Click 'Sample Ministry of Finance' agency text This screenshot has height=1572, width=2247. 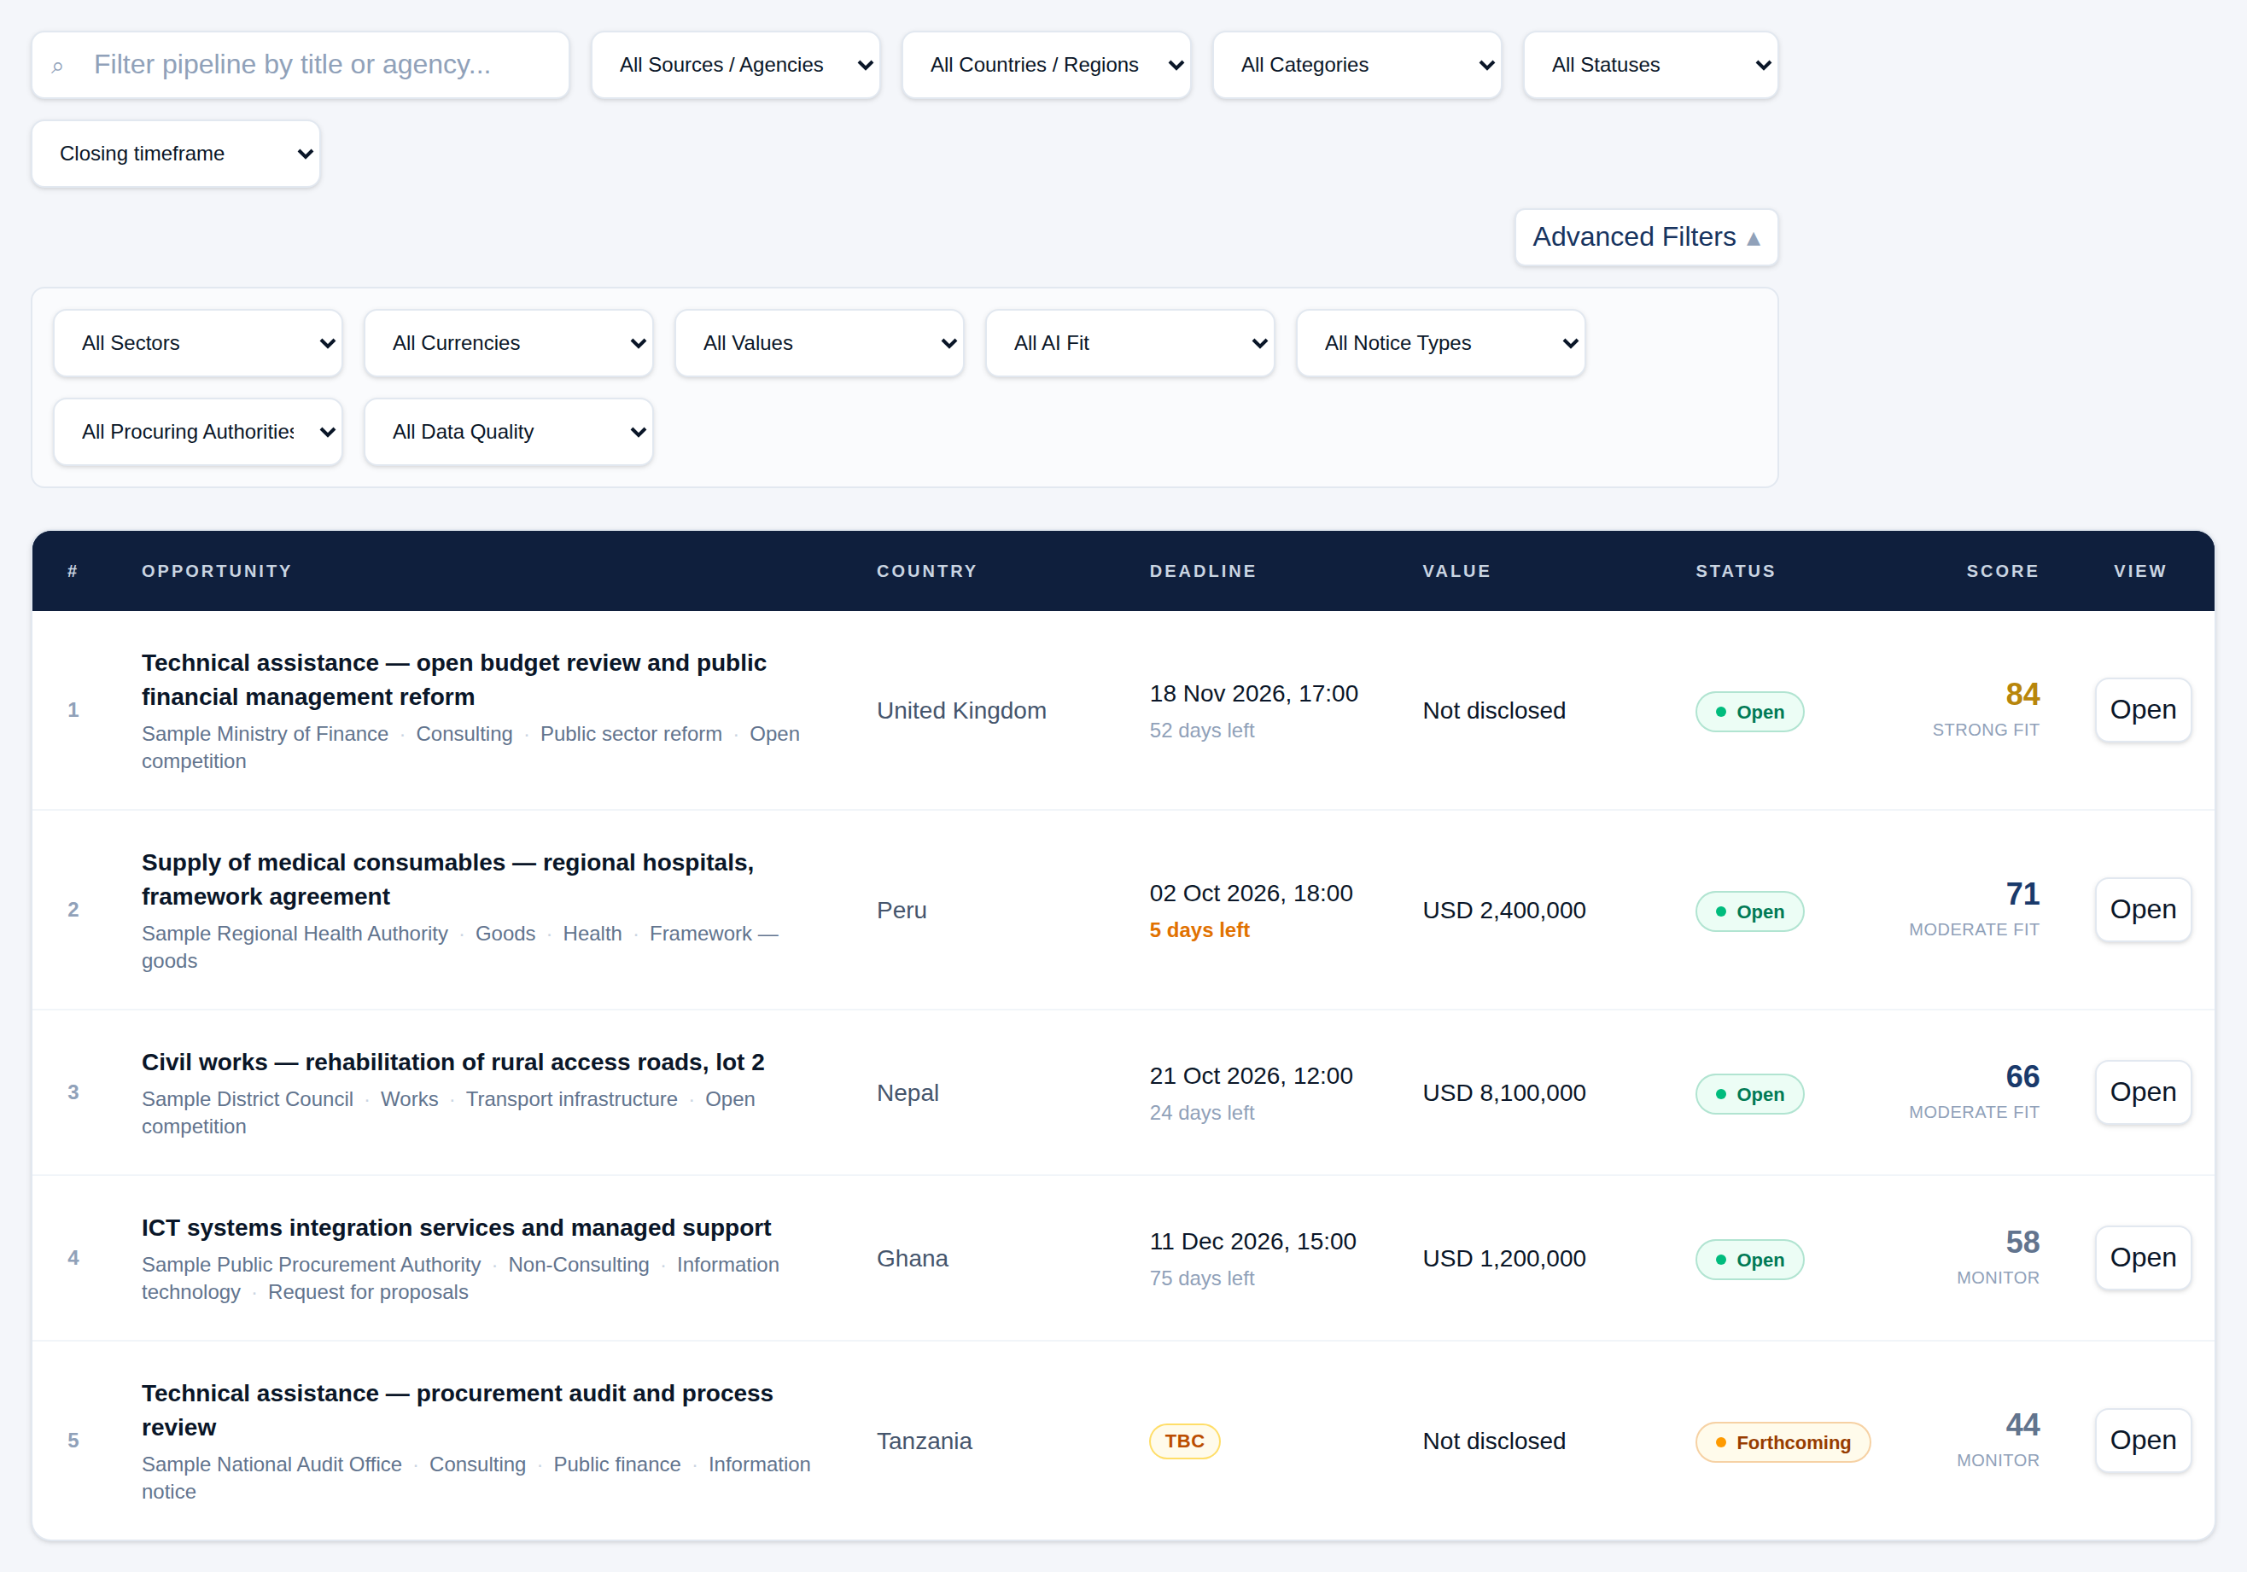tap(266, 734)
